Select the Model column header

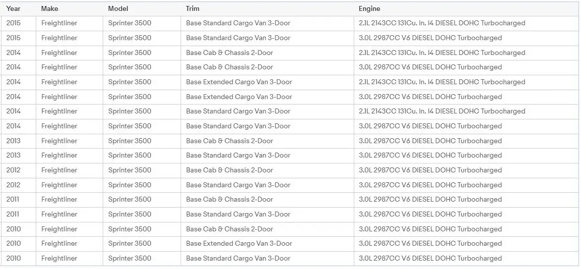118,8
